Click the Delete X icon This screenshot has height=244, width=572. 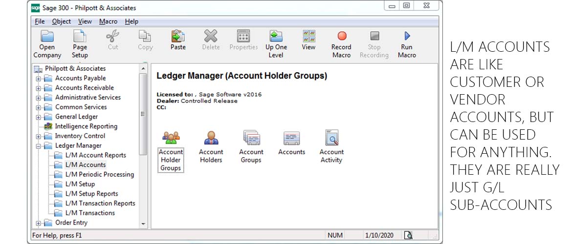[x=211, y=37]
